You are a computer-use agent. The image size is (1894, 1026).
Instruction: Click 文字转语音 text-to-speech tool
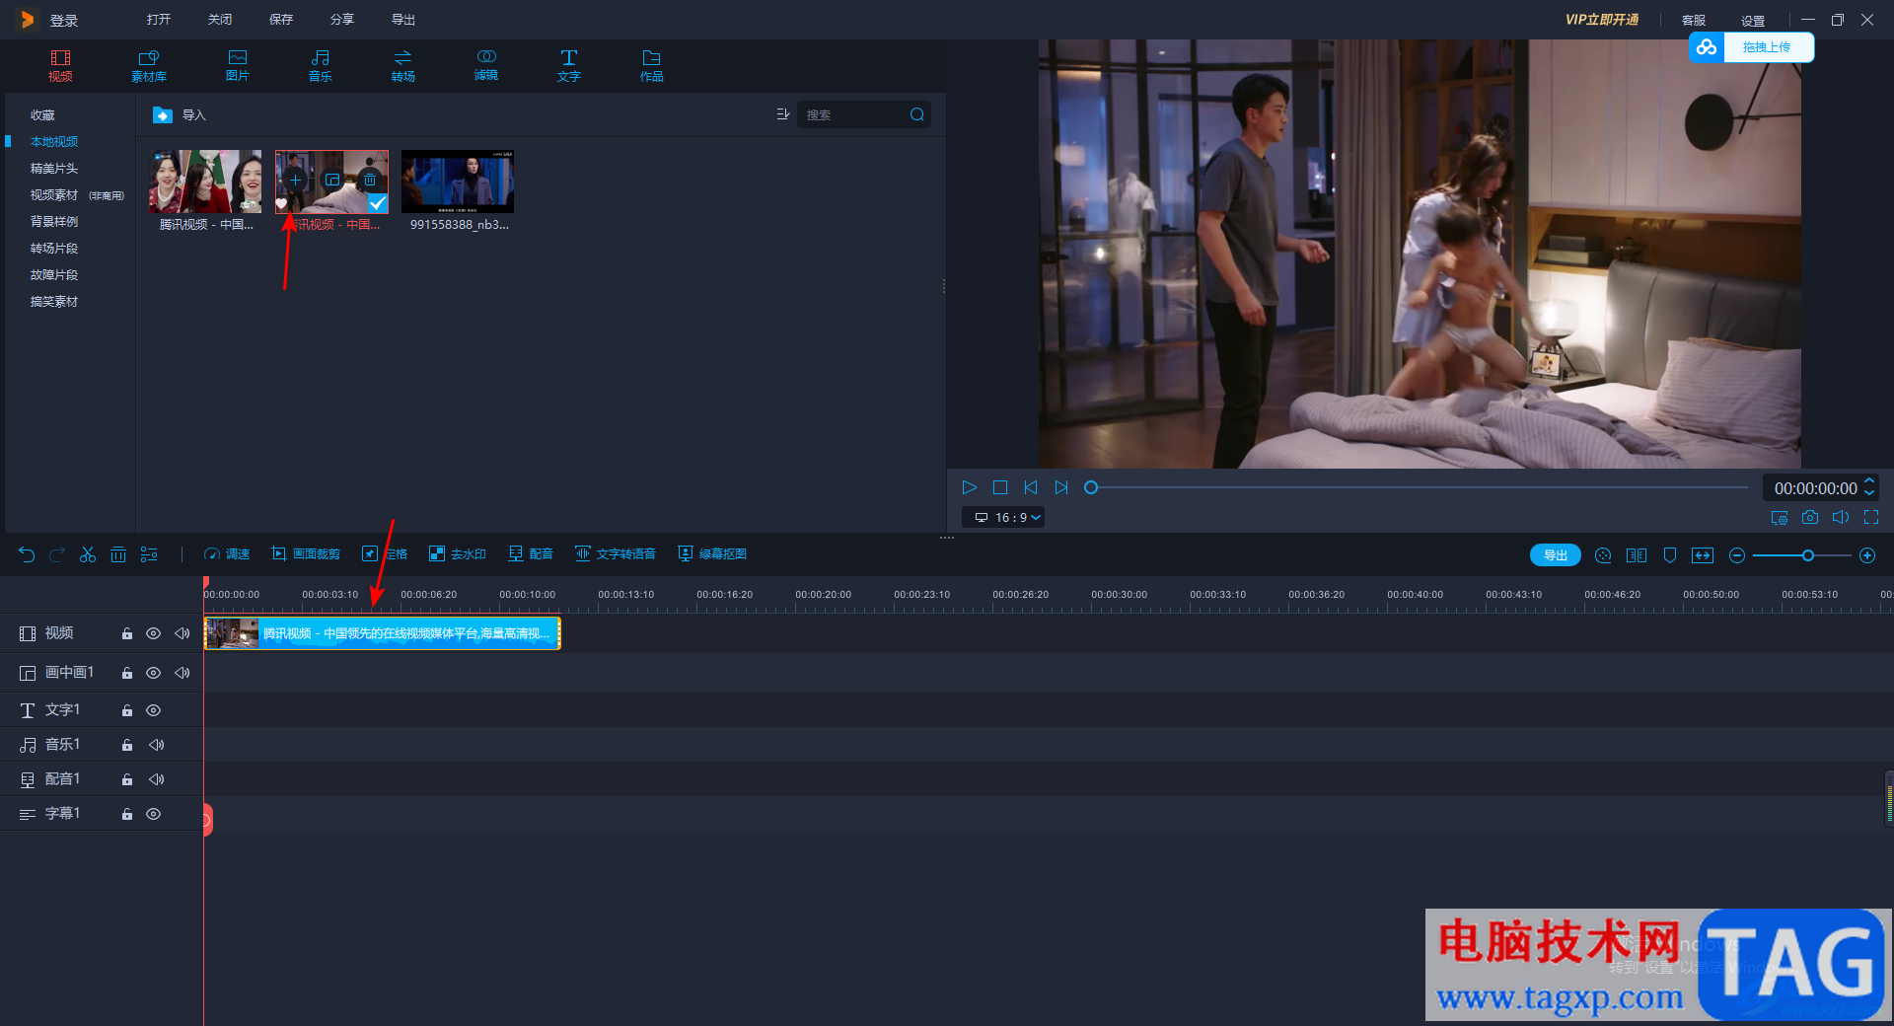point(616,554)
